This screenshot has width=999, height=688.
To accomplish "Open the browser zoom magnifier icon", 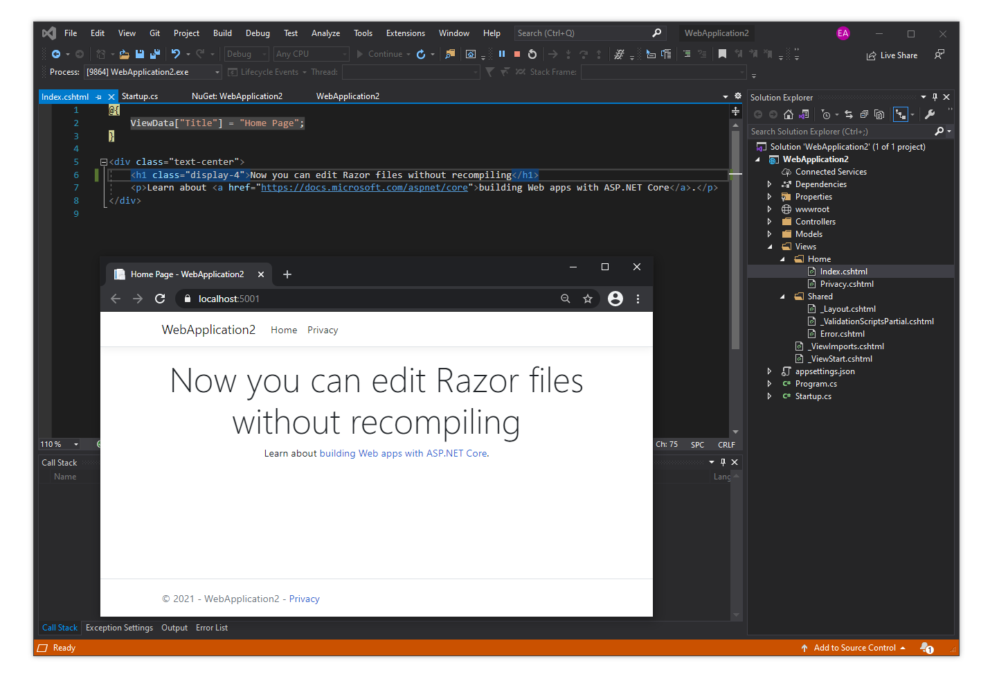I will point(566,299).
